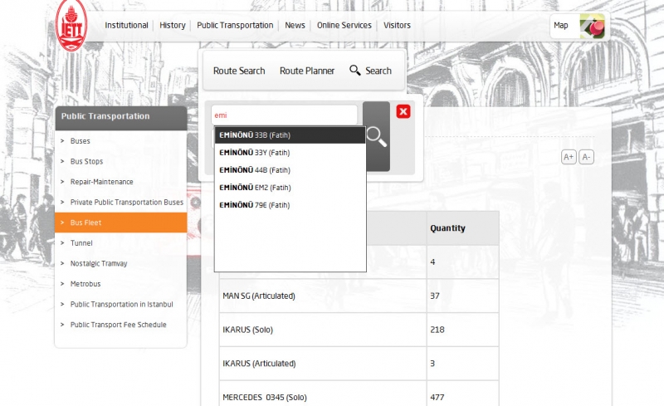Image resolution: width=664 pixels, height=406 pixels.
Task: Open Nostalgic Tramvay sidebar link
Action: point(98,263)
